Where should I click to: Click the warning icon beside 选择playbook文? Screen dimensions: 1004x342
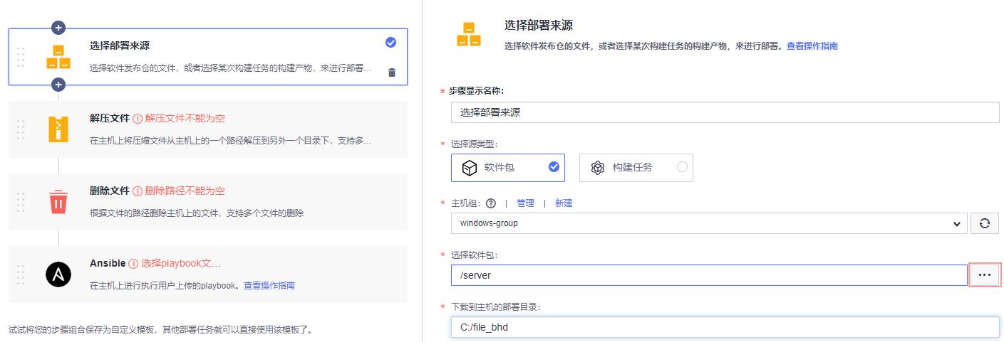pyautogui.click(x=133, y=264)
